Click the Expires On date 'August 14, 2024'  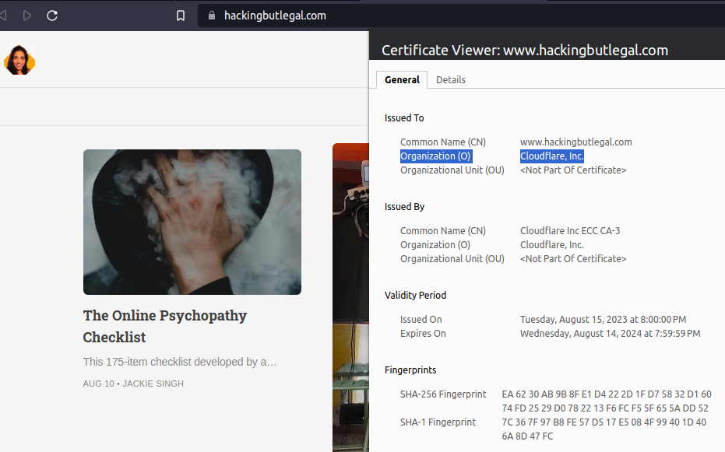pyautogui.click(x=610, y=333)
